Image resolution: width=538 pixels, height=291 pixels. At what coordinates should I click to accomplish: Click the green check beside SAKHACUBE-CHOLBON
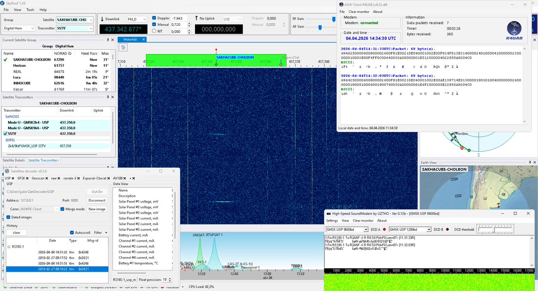tap(5, 59)
